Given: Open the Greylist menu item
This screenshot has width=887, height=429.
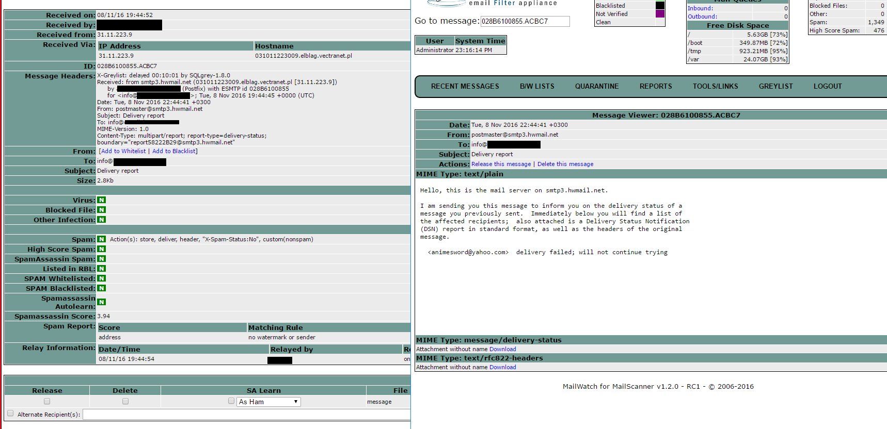Looking at the screenshot, I should (x=775, y=87).
